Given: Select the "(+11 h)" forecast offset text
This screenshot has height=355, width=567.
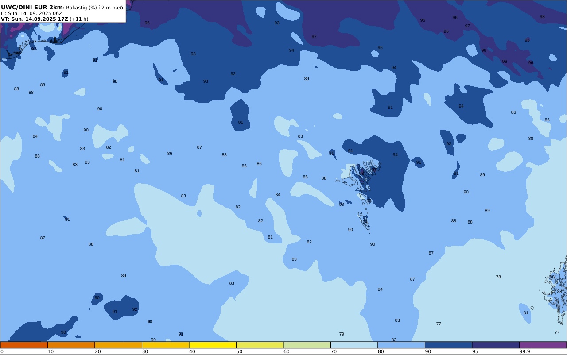Looking at the screenshot, I should 79,19.
